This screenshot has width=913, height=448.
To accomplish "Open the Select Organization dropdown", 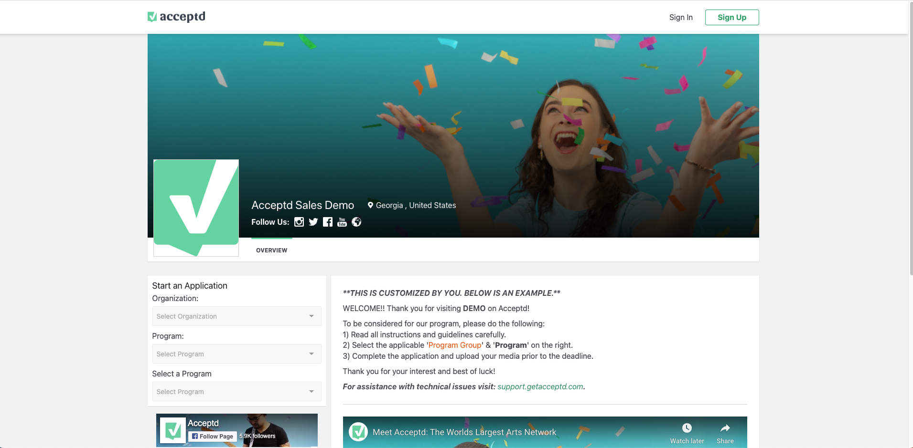I will pyautogui.click(x=236, y=316).
